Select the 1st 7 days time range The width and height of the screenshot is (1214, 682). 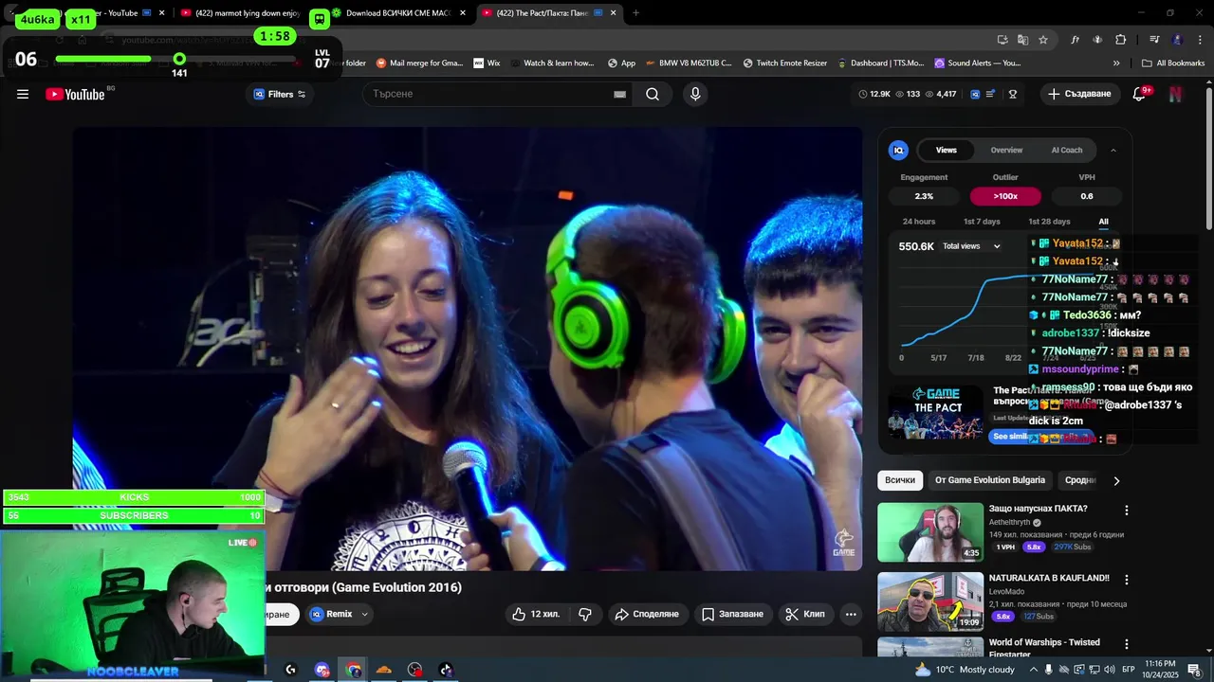[982, 222]
